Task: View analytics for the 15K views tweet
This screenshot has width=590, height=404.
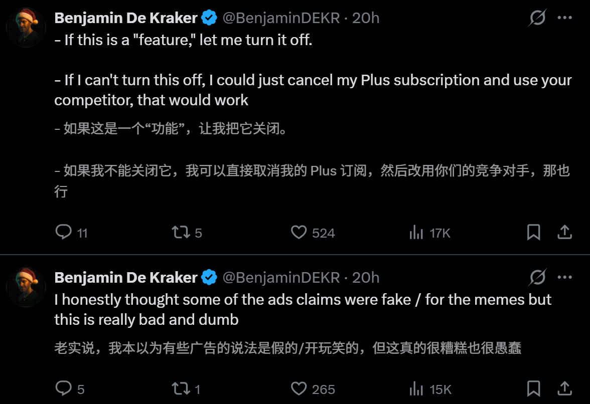Action: click(416, 388)
